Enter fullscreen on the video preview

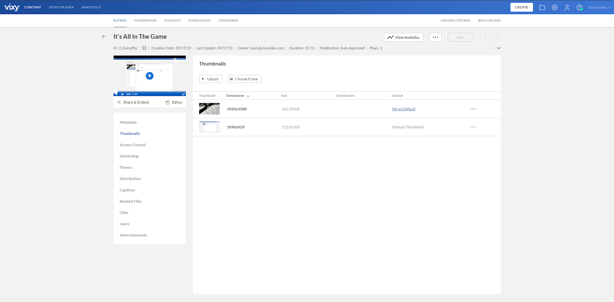click(x=183, y=94)
